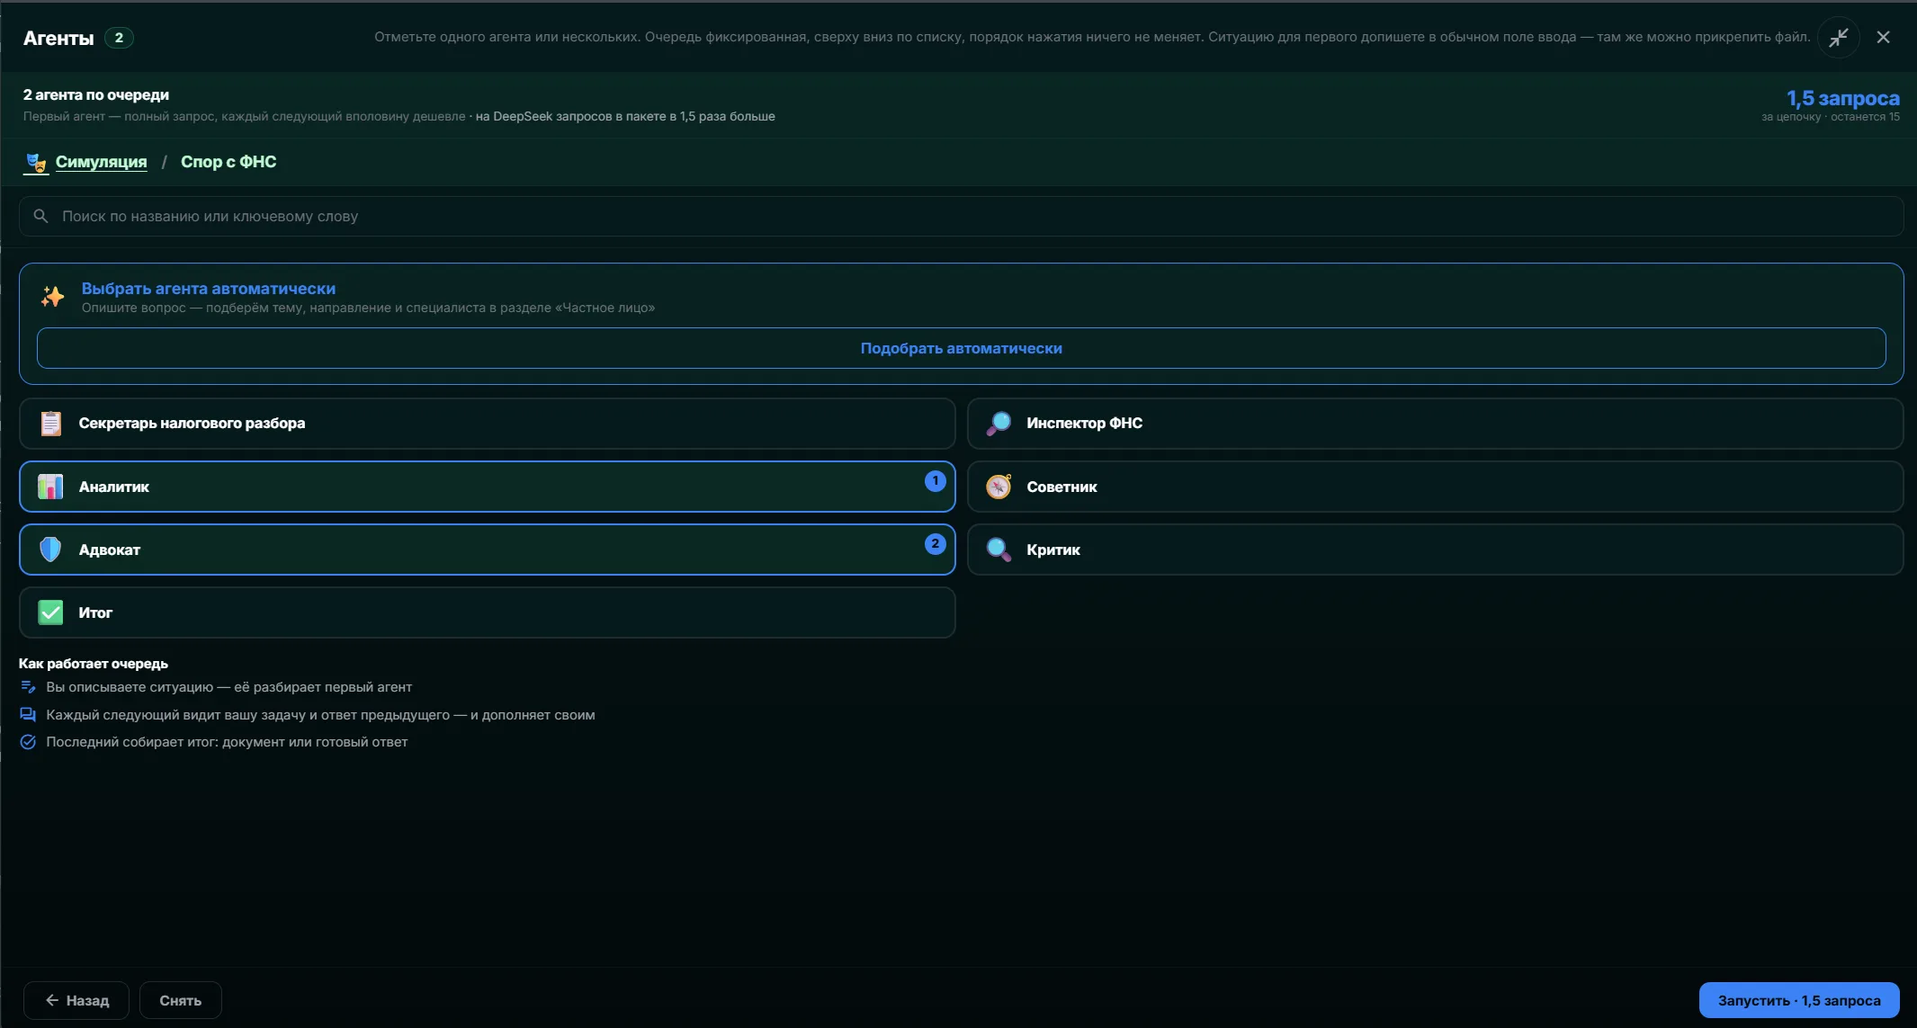Clear selection with the Снять button
The image size is (1917, 1028).
point(181,1000)
